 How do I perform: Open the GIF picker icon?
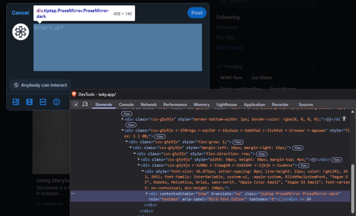[x=43, y=102]
